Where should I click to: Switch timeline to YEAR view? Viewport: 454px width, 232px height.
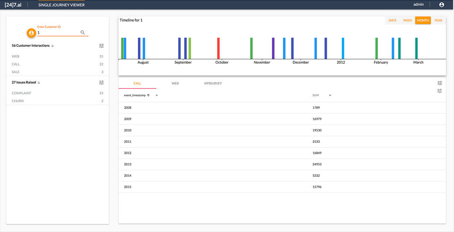pos(438,20)
